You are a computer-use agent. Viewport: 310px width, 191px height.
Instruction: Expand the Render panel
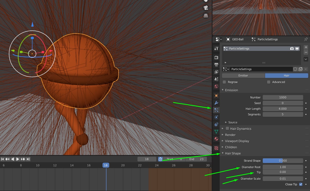tap(223, 135)
